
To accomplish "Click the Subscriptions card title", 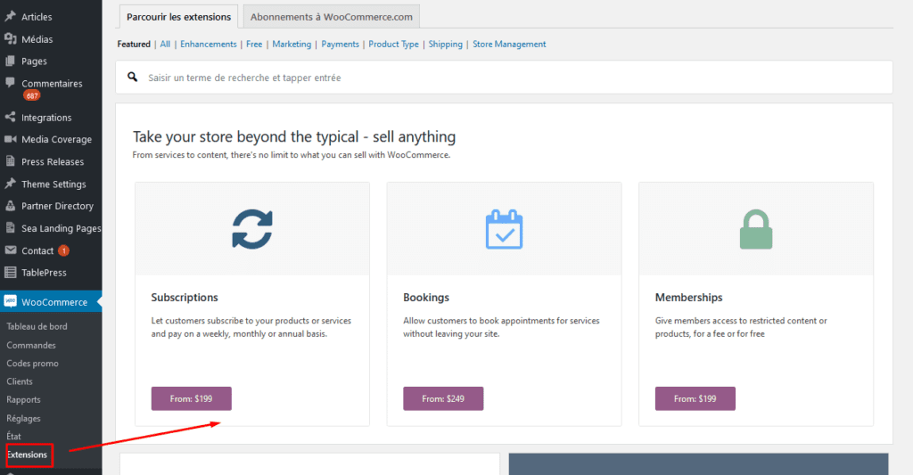I will pyautogui.click(x=185, y=298).
